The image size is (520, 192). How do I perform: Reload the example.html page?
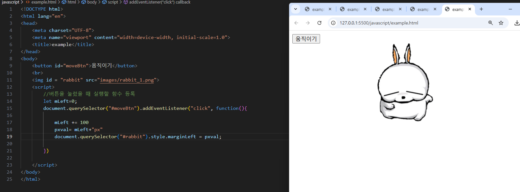coord(319,23)
